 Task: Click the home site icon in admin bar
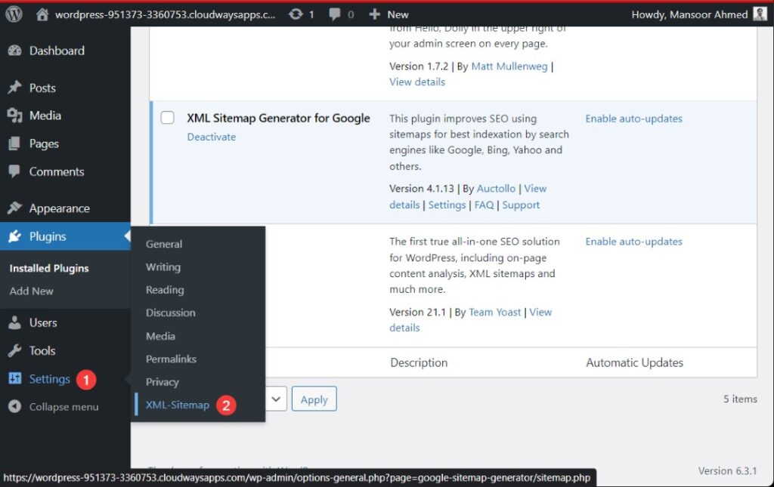pos(42,14)
